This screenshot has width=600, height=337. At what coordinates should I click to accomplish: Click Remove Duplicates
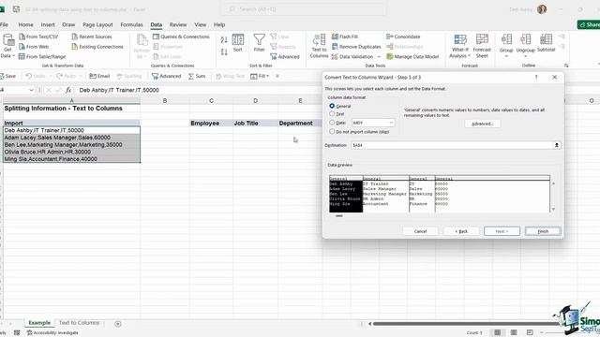[x=356, y=47]
